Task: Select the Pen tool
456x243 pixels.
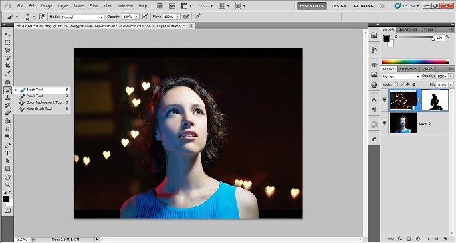Action: point(7,145)
